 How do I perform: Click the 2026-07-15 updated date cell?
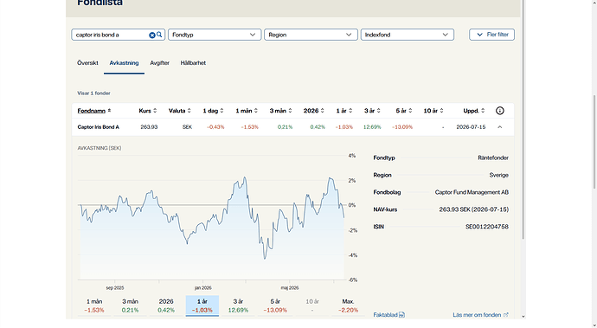[471, 127]
